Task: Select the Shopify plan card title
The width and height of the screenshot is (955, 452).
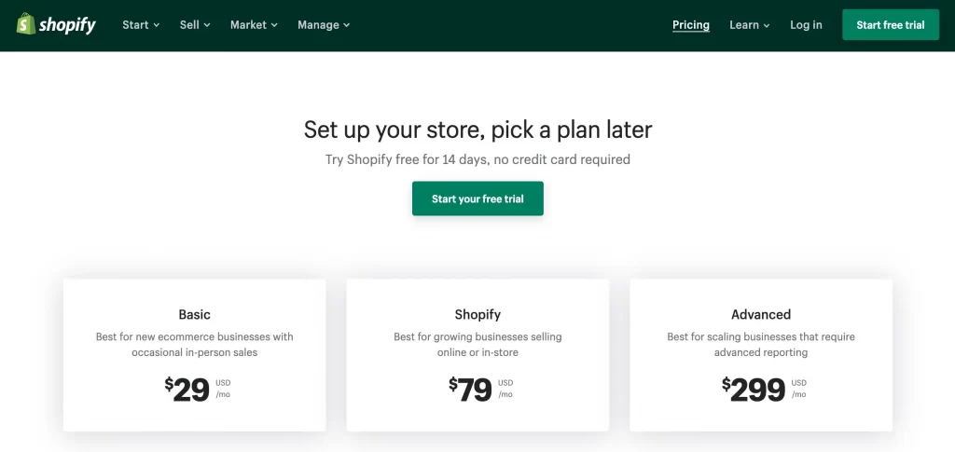Action: 477,315
